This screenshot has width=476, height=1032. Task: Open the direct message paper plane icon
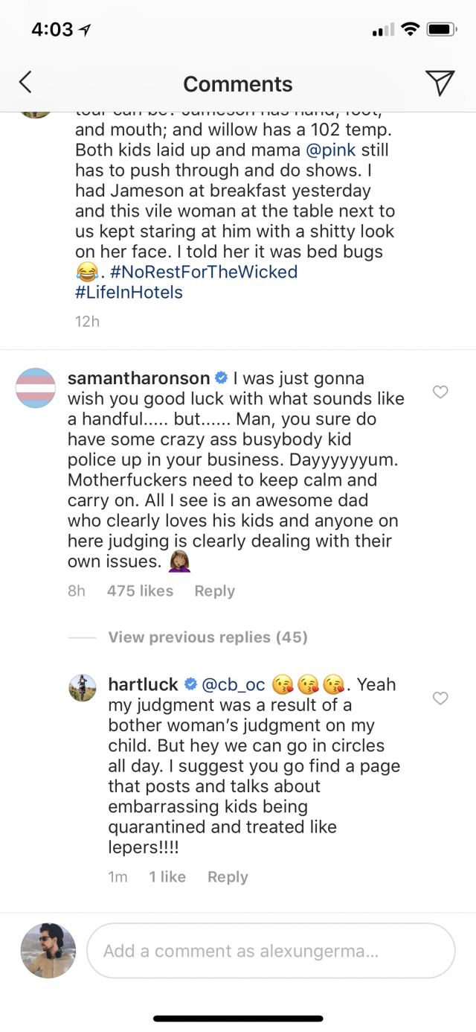(440, 83)
